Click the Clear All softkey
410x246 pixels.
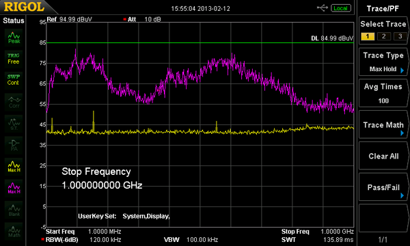[x=383, y=156]
